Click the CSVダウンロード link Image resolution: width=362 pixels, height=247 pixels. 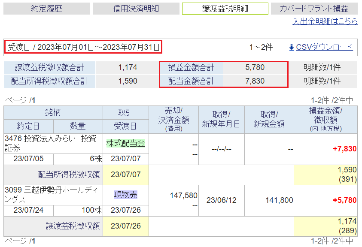324,47
